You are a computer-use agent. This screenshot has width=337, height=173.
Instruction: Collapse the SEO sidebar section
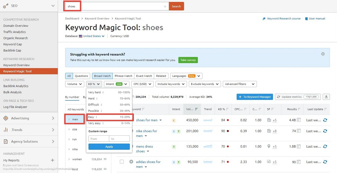click(x=53, y=6)
